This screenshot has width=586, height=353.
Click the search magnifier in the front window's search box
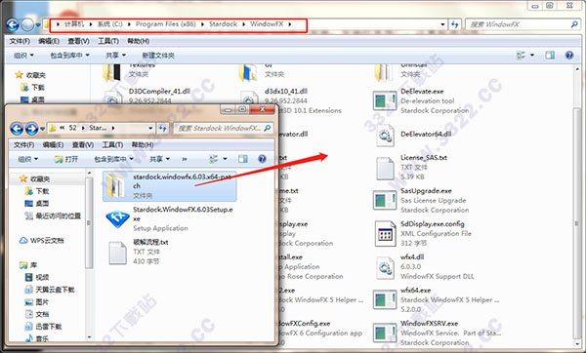[268, 128]
